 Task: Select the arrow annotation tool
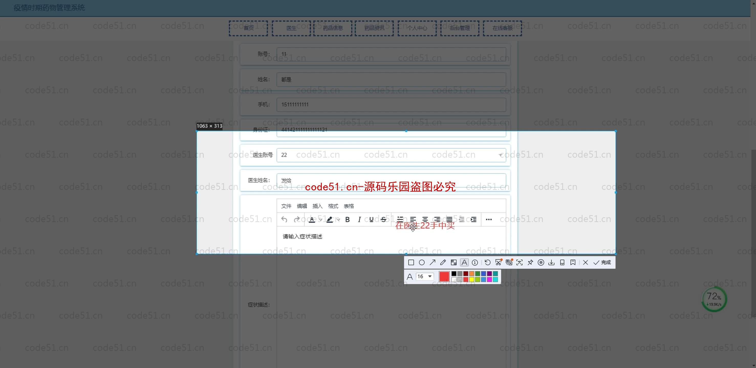[432, 262]
